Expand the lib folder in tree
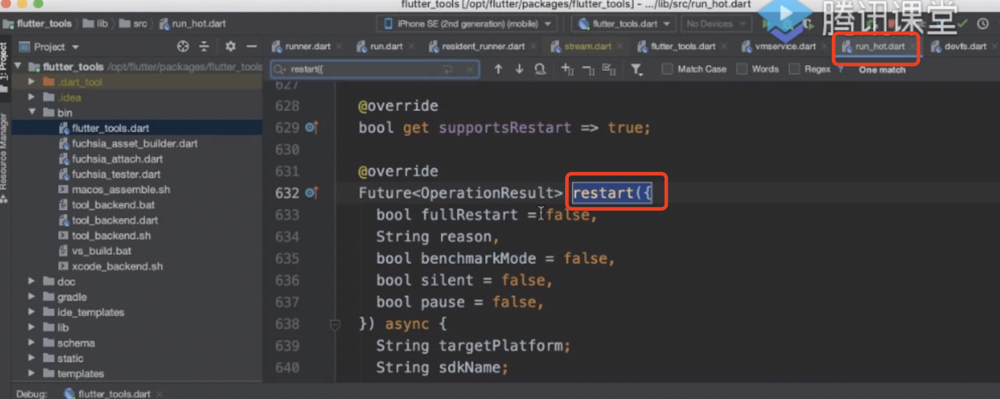This screenshot has width=1000, height=399. pyautogui.click(x=32, y=328)
